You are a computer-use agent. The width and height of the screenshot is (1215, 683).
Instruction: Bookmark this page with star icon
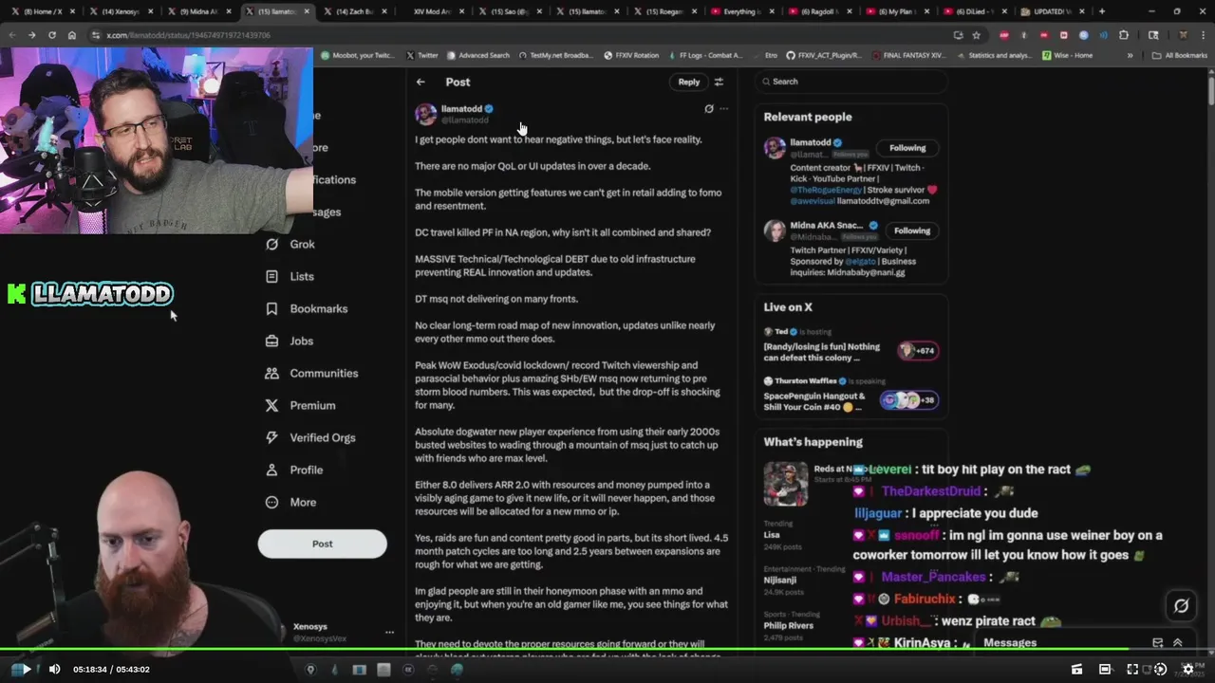point(976,35)
